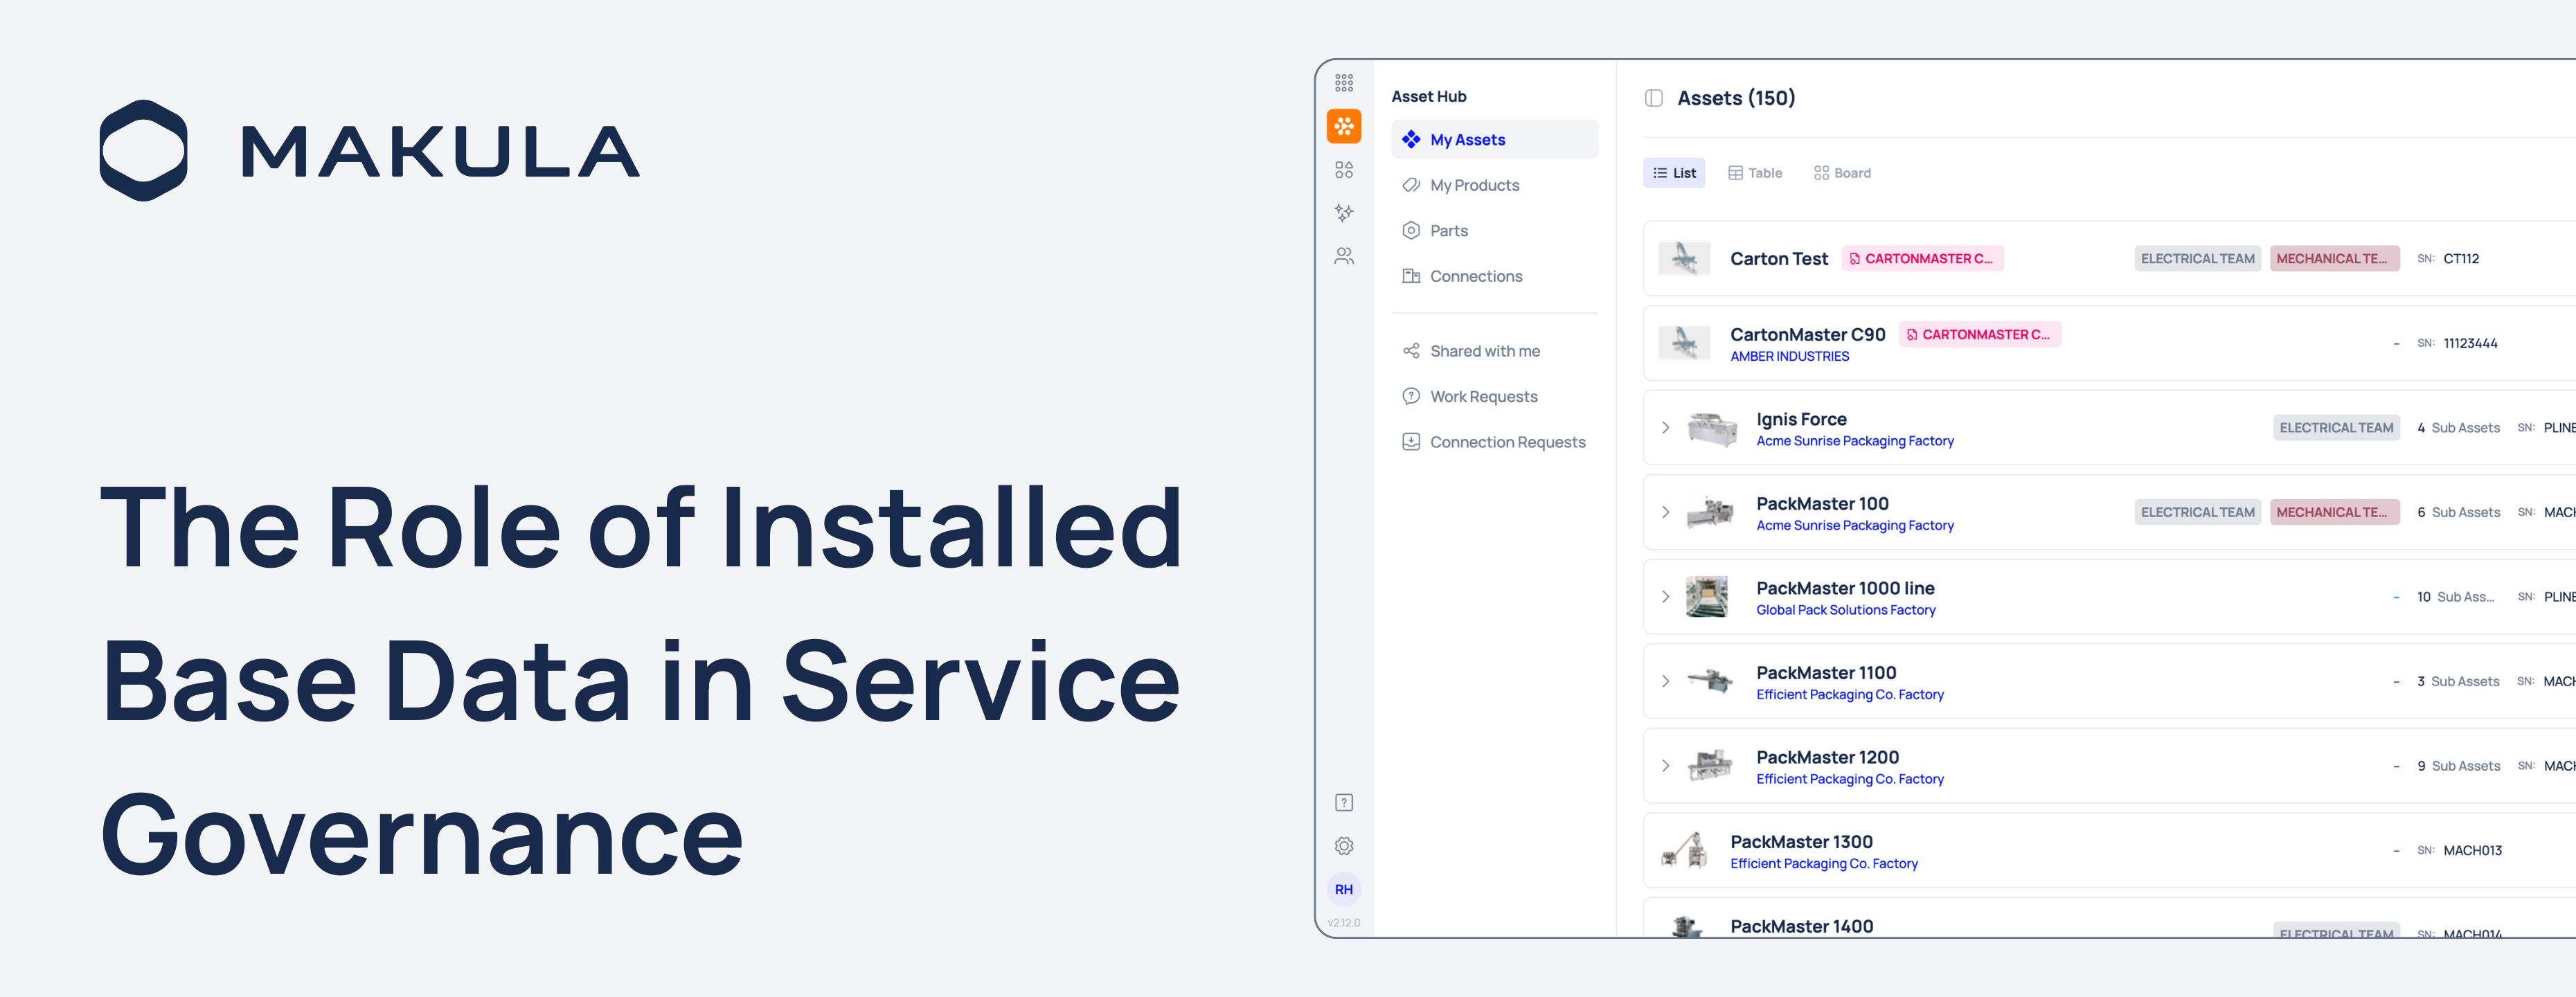Screen dimensions: 2576x997
Task: Open the people/contacts sidebar icon
Action: pyautogui.click(x=1343, y=256)
